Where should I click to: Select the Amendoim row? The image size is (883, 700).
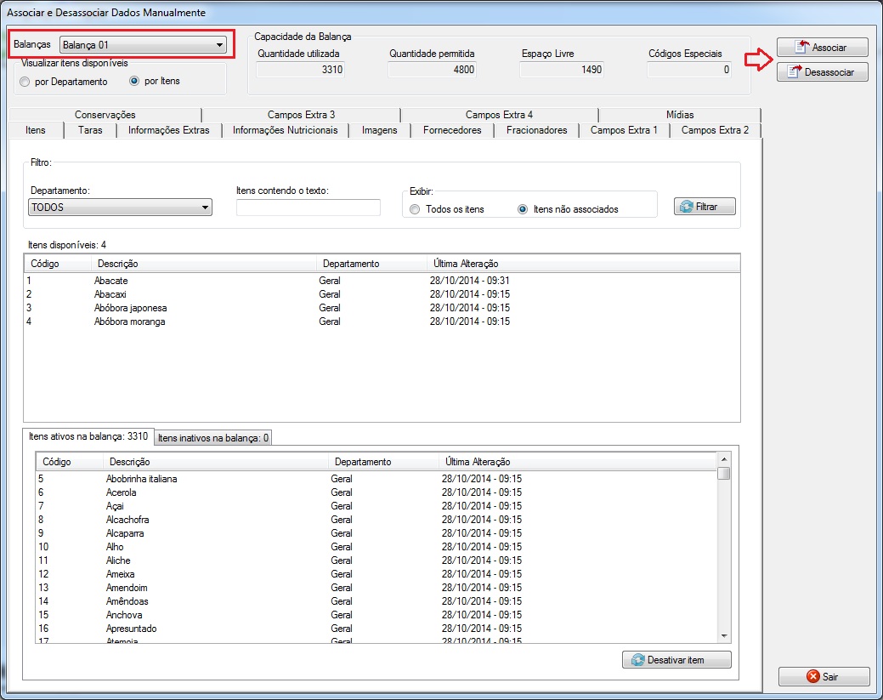tap(376, 587)
